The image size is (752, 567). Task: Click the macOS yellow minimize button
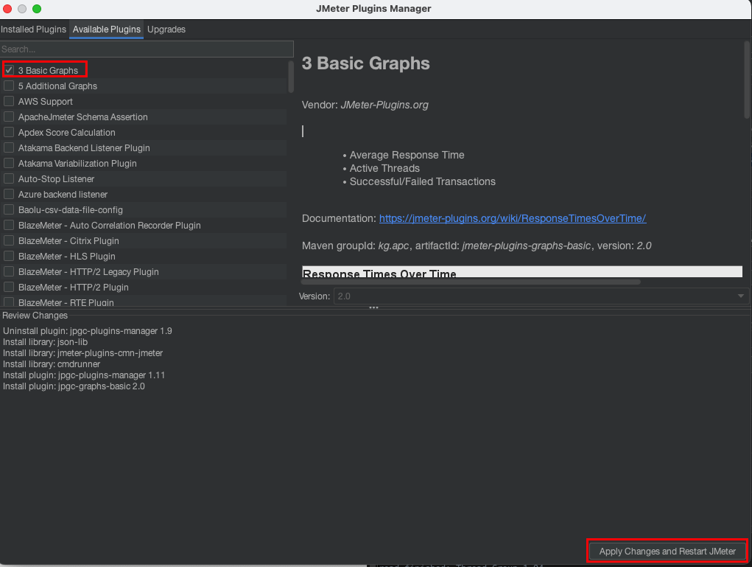point(21,9)
